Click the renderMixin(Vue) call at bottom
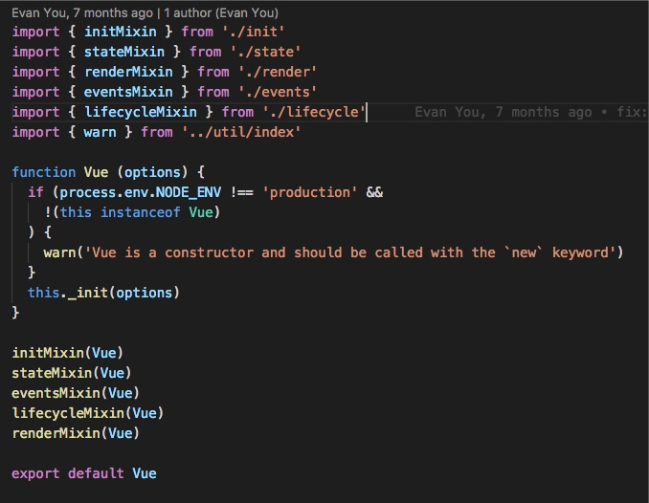The height and width of the screenshot is (503, 649). click(76, 433)
